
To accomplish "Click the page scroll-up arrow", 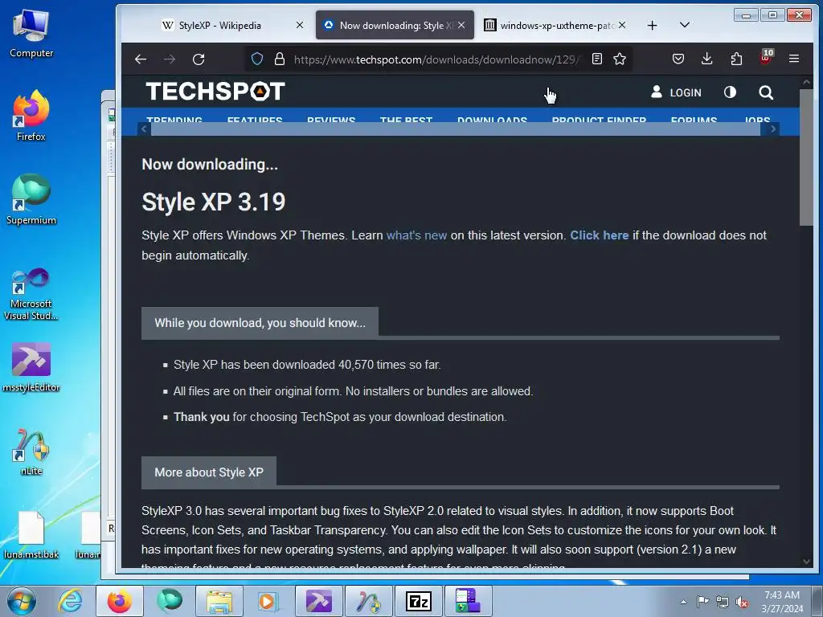I will [806, 83].
